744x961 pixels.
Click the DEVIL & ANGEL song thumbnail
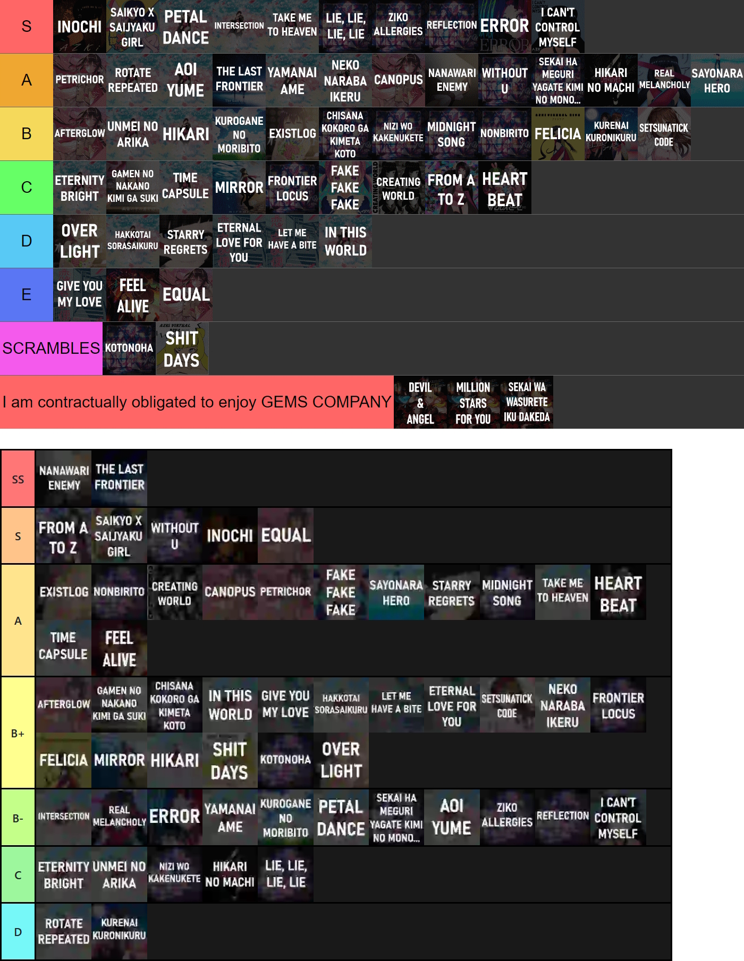point(420,402)
